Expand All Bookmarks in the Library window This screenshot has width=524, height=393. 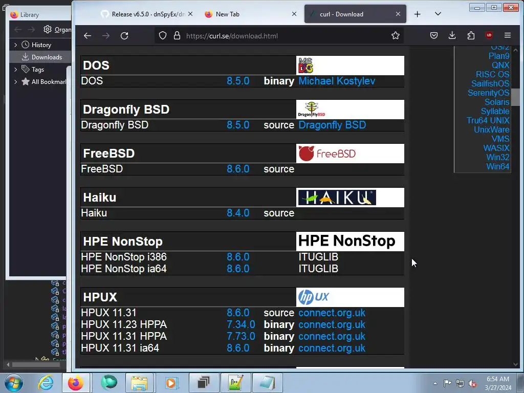coord(15,82)
